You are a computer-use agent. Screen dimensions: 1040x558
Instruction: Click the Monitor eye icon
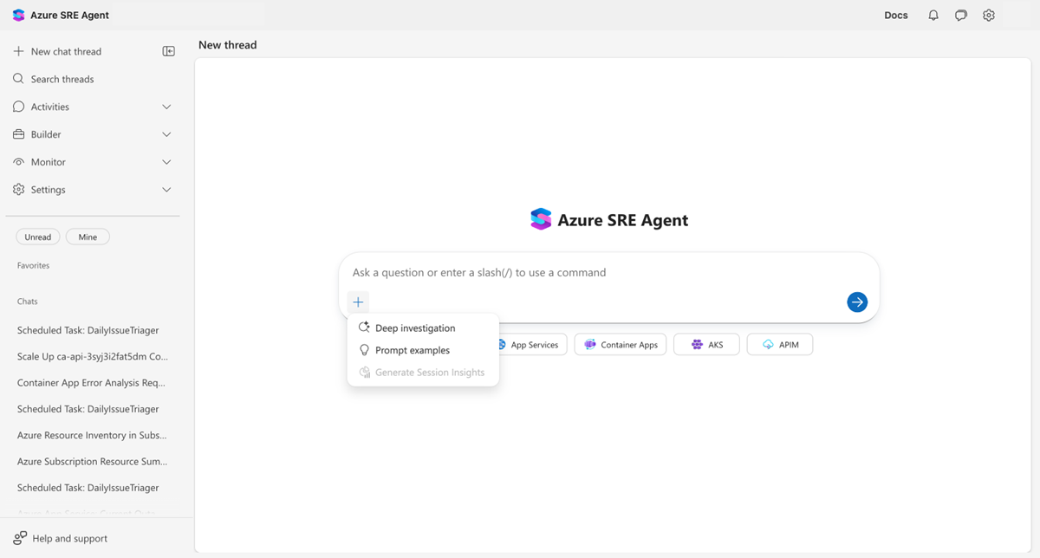[19, 162]
